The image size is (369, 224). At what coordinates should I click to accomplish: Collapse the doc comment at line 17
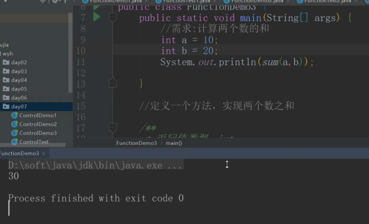(113, 127)
